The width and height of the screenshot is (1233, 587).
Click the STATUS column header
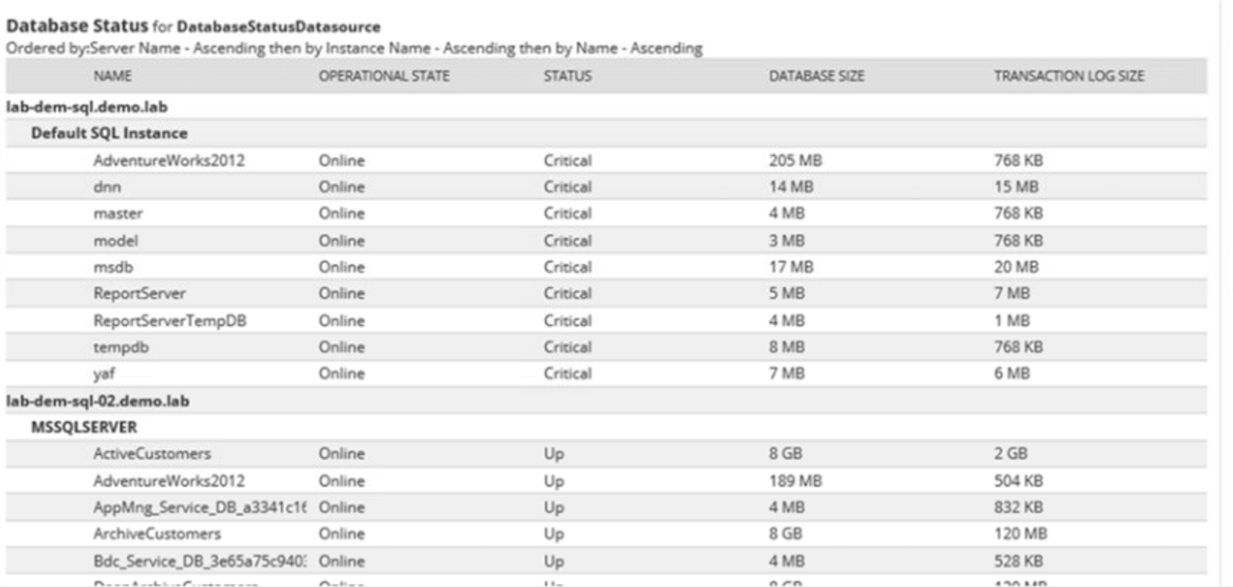click(x=567, y=76)
